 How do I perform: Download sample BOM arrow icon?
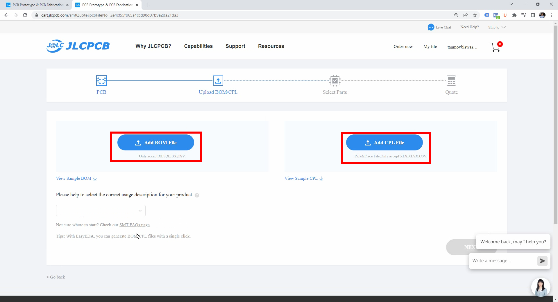pyautogui.click(x=95, y=179)
